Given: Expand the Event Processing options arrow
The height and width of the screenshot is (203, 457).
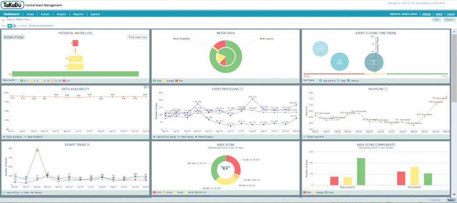Looking at the screenshot, I should [241, 89].
